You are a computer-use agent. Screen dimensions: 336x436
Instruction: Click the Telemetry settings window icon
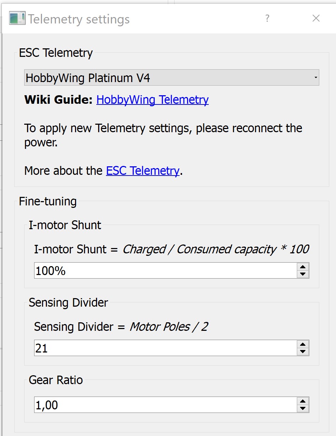point(17,18)
